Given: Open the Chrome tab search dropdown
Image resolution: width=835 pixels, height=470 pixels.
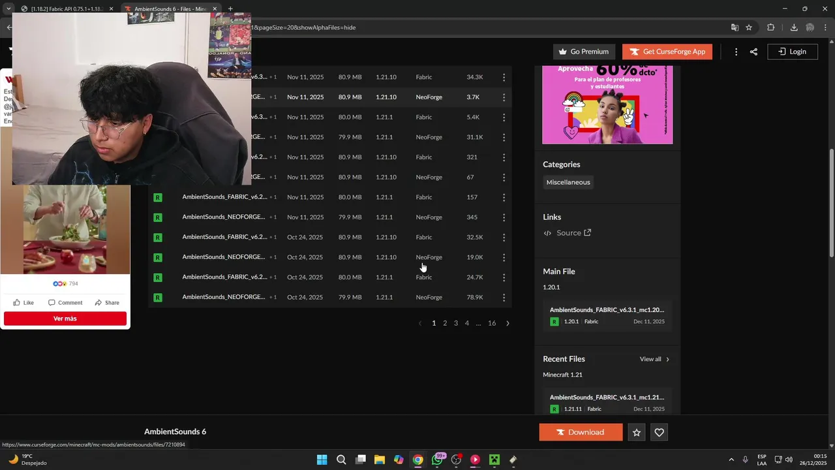Looking at the screenshot, I should click(x=8, y=8).
